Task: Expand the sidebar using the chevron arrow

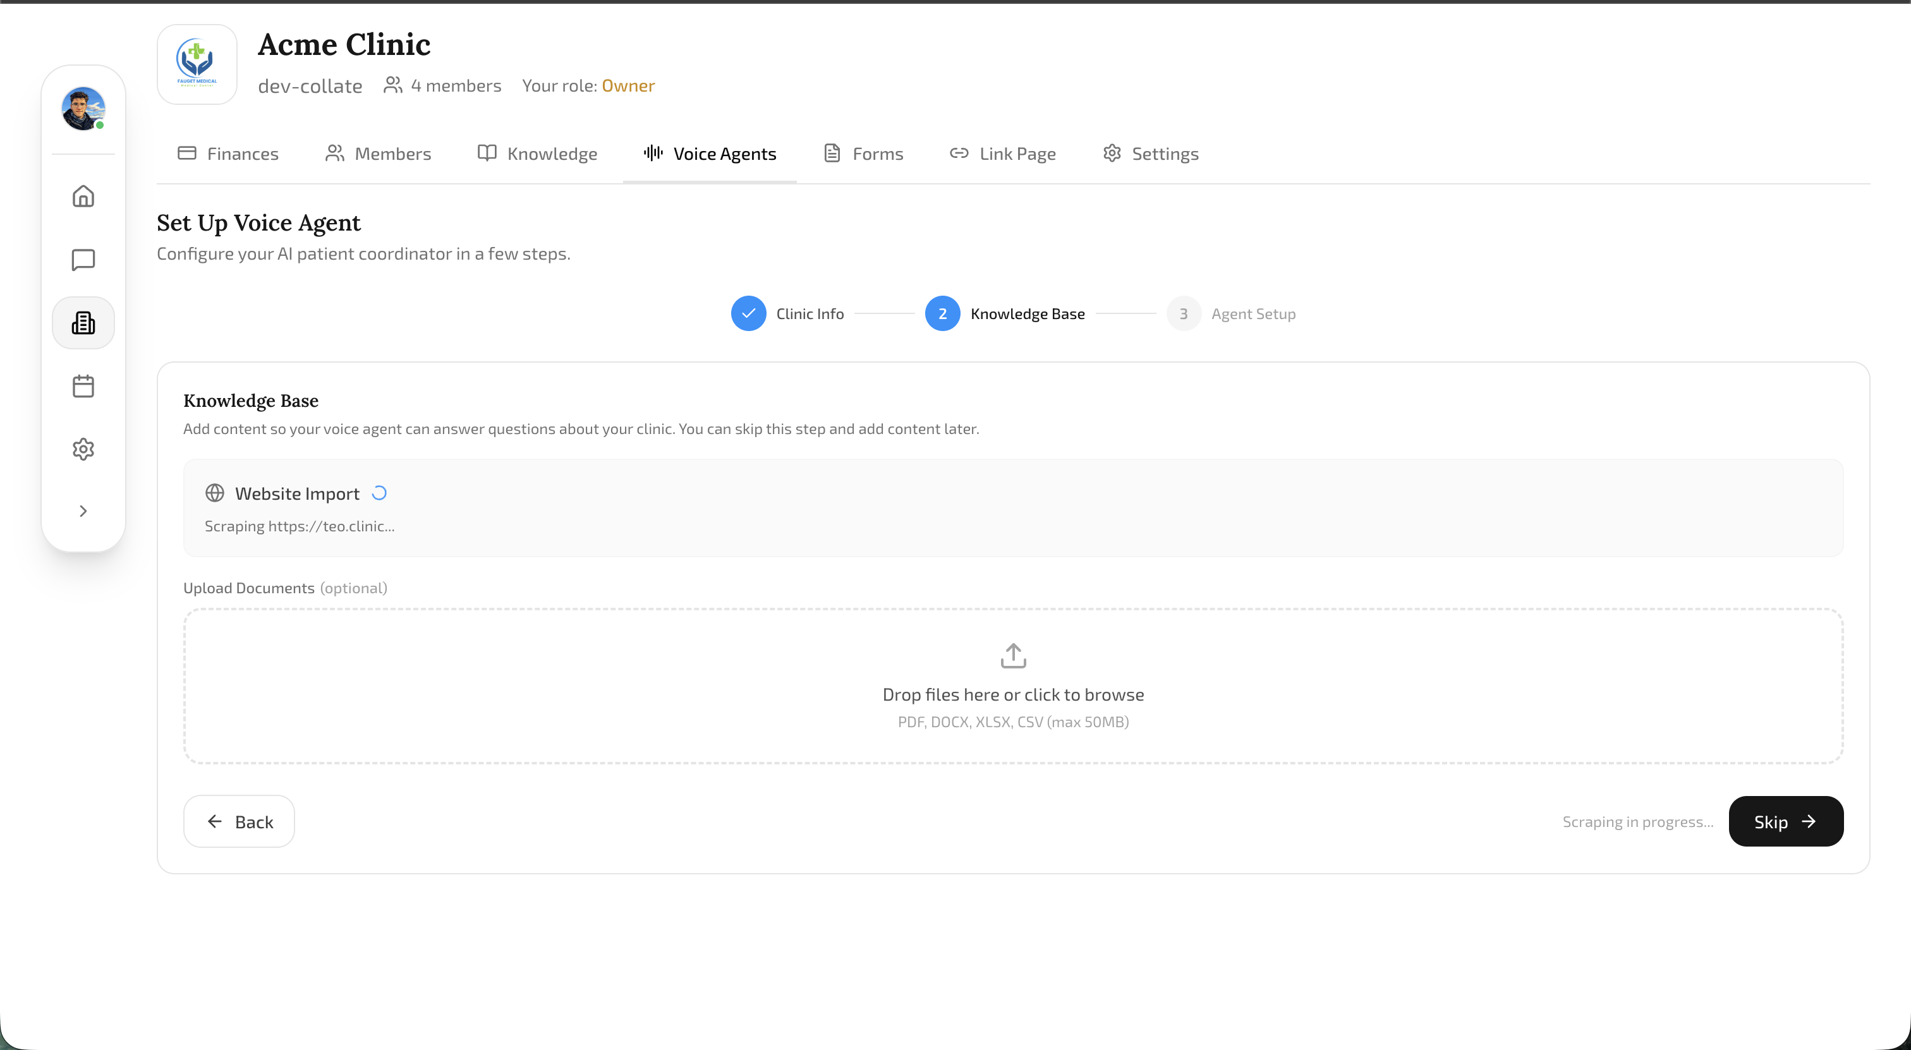Action: (83, 510)
